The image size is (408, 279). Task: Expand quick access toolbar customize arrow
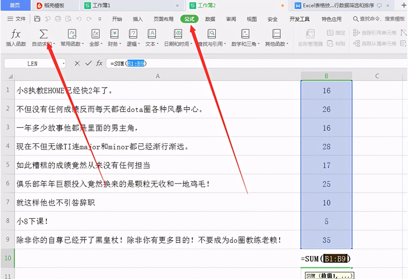[x=100, y=19]
